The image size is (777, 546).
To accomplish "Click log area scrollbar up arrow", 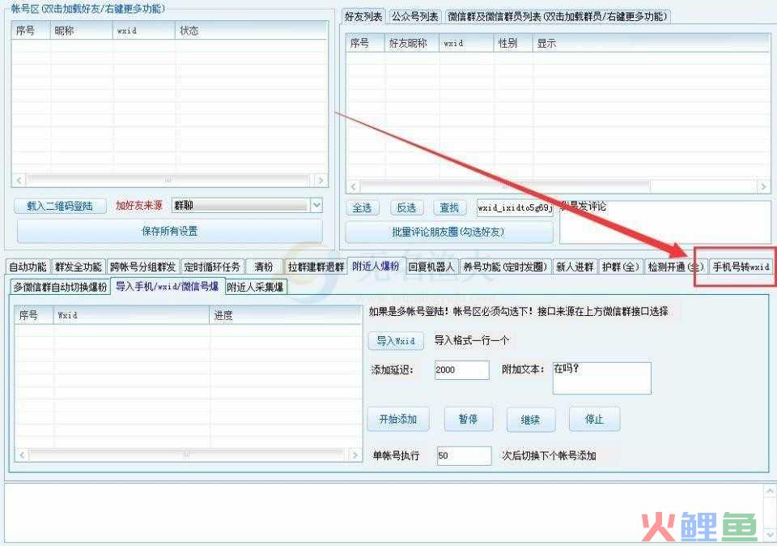I will [x=770, y=491].
